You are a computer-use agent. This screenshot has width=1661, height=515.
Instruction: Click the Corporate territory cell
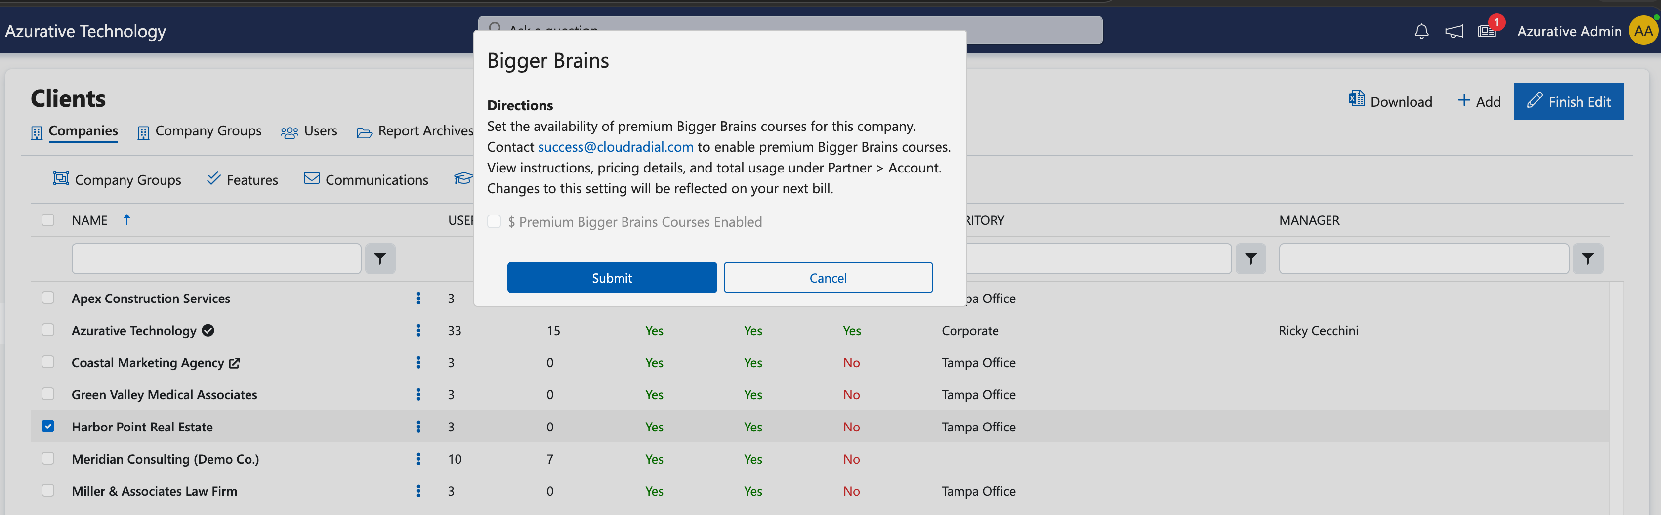(970, 331)
